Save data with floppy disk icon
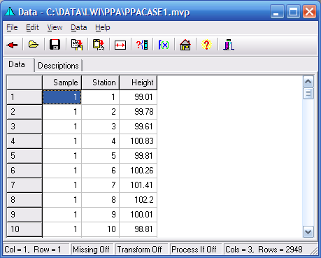This screenshot has height=258, width=321. click(x=55, y=45)
